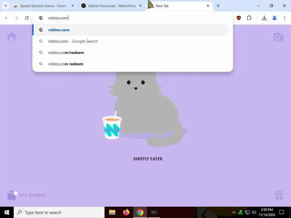Open the volume speaker tray icon
Viewport: 291px width, 218px height.
254,212
